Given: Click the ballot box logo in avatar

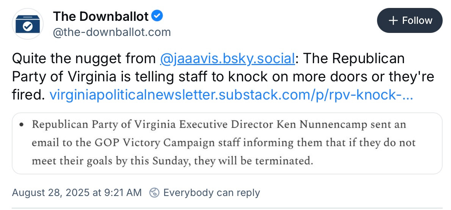Looking at the screenshot, I should click(x=28, y=24).
